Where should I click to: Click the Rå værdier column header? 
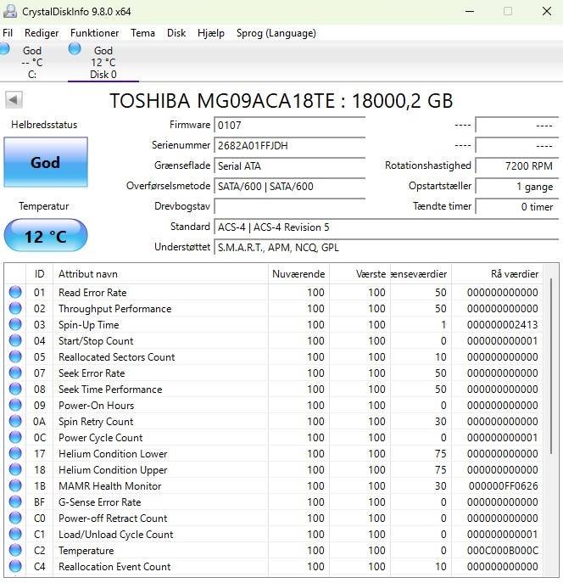click(x=503, y=274)
